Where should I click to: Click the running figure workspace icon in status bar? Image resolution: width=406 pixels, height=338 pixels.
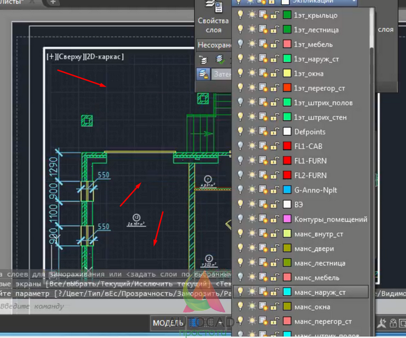[382, 323]
